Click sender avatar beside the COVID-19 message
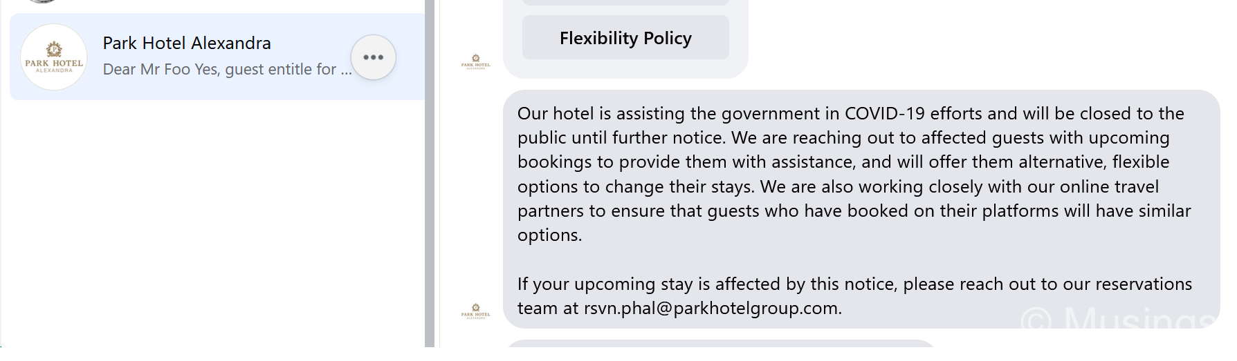1237x361 pixels. click(x=475, y=311)
